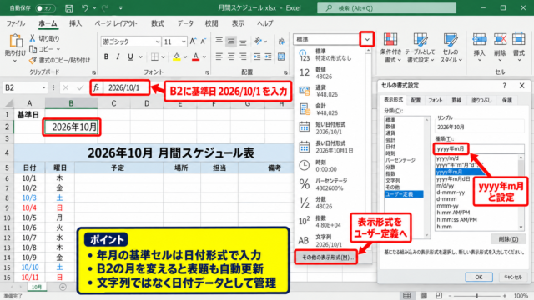This screenshot has height=300, width=534.
Task: Click the Paste clipboard icon
Action: [x=15, y=41]
